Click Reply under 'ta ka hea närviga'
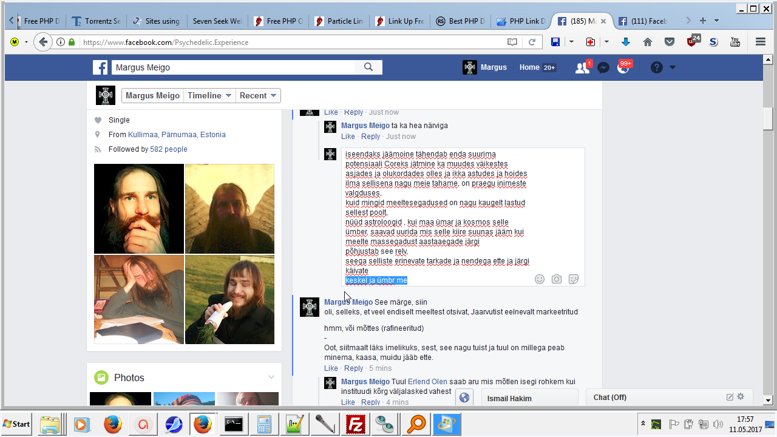The width and height of the screenshot is (777, 437). point(370,137)
